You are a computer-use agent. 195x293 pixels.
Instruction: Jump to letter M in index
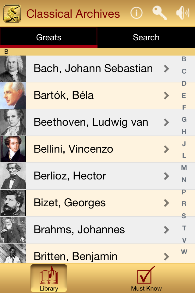[x=184, y=168]
